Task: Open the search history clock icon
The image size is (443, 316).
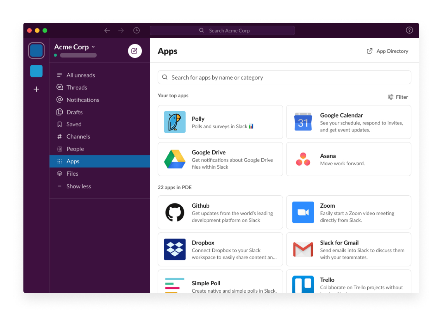Action: (136, 30)
